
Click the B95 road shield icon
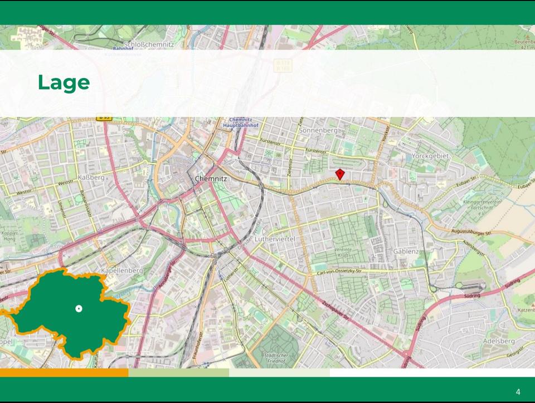coord(104,117)
